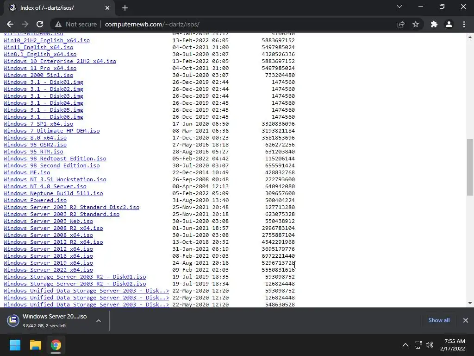Expand the download item options chevron
The width and height of the screenshot is (474, 356).
pos(99,321)
